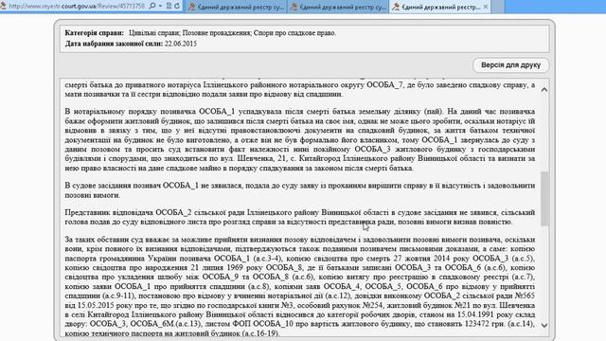
Task: Click the scroll down arrow of document panel
Action: pyautogui.click(x=544, y=325)
